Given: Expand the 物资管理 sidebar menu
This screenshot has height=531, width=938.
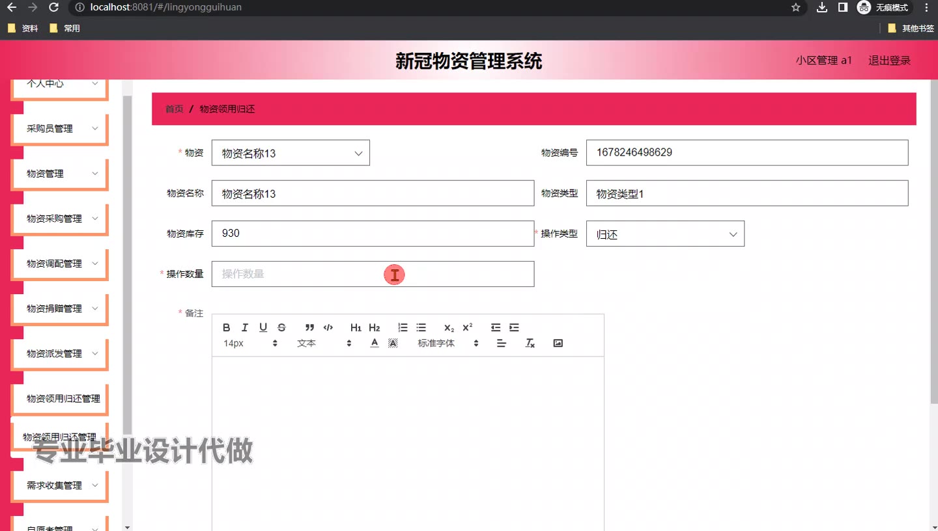Looking at the screenshot, I should (x=60, y=174).
